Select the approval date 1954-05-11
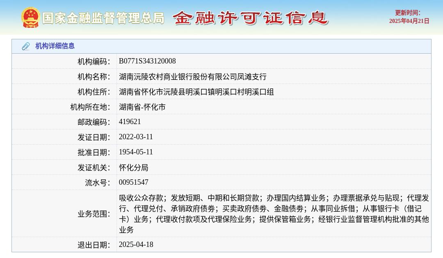Viewport: 443px width, 258px height. [136, 152]
